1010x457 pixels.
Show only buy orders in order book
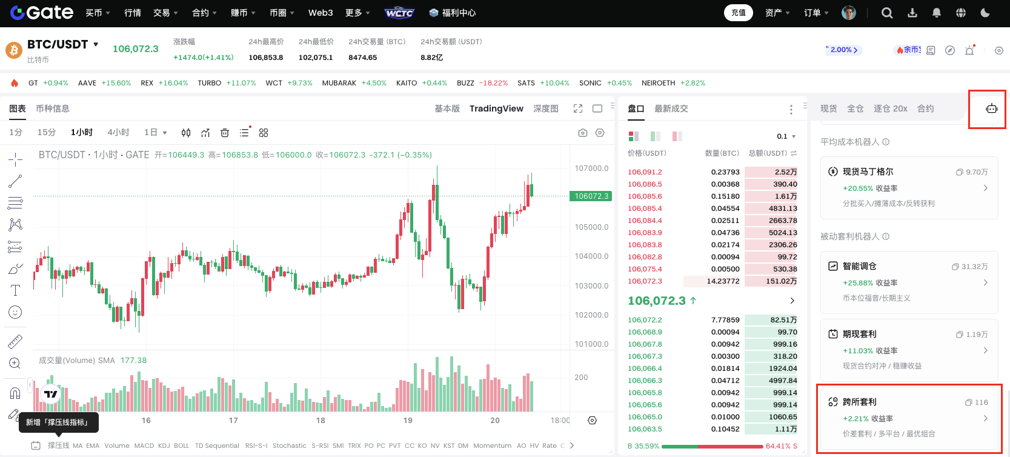pos(656,136)
